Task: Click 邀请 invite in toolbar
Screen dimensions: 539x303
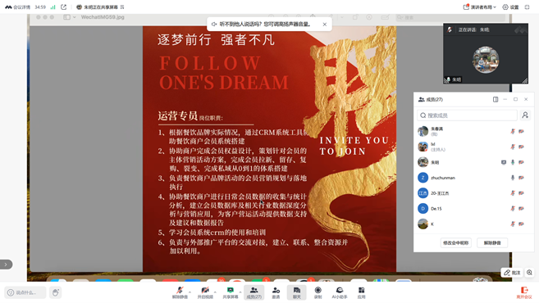Action: [276, 292]
